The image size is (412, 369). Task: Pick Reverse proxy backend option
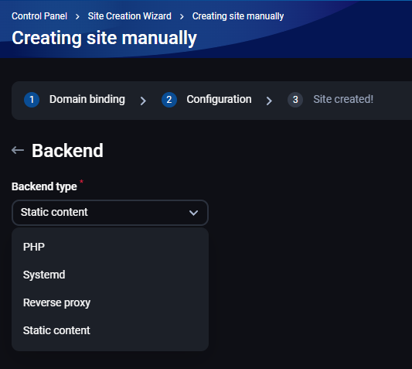[110, 302]
